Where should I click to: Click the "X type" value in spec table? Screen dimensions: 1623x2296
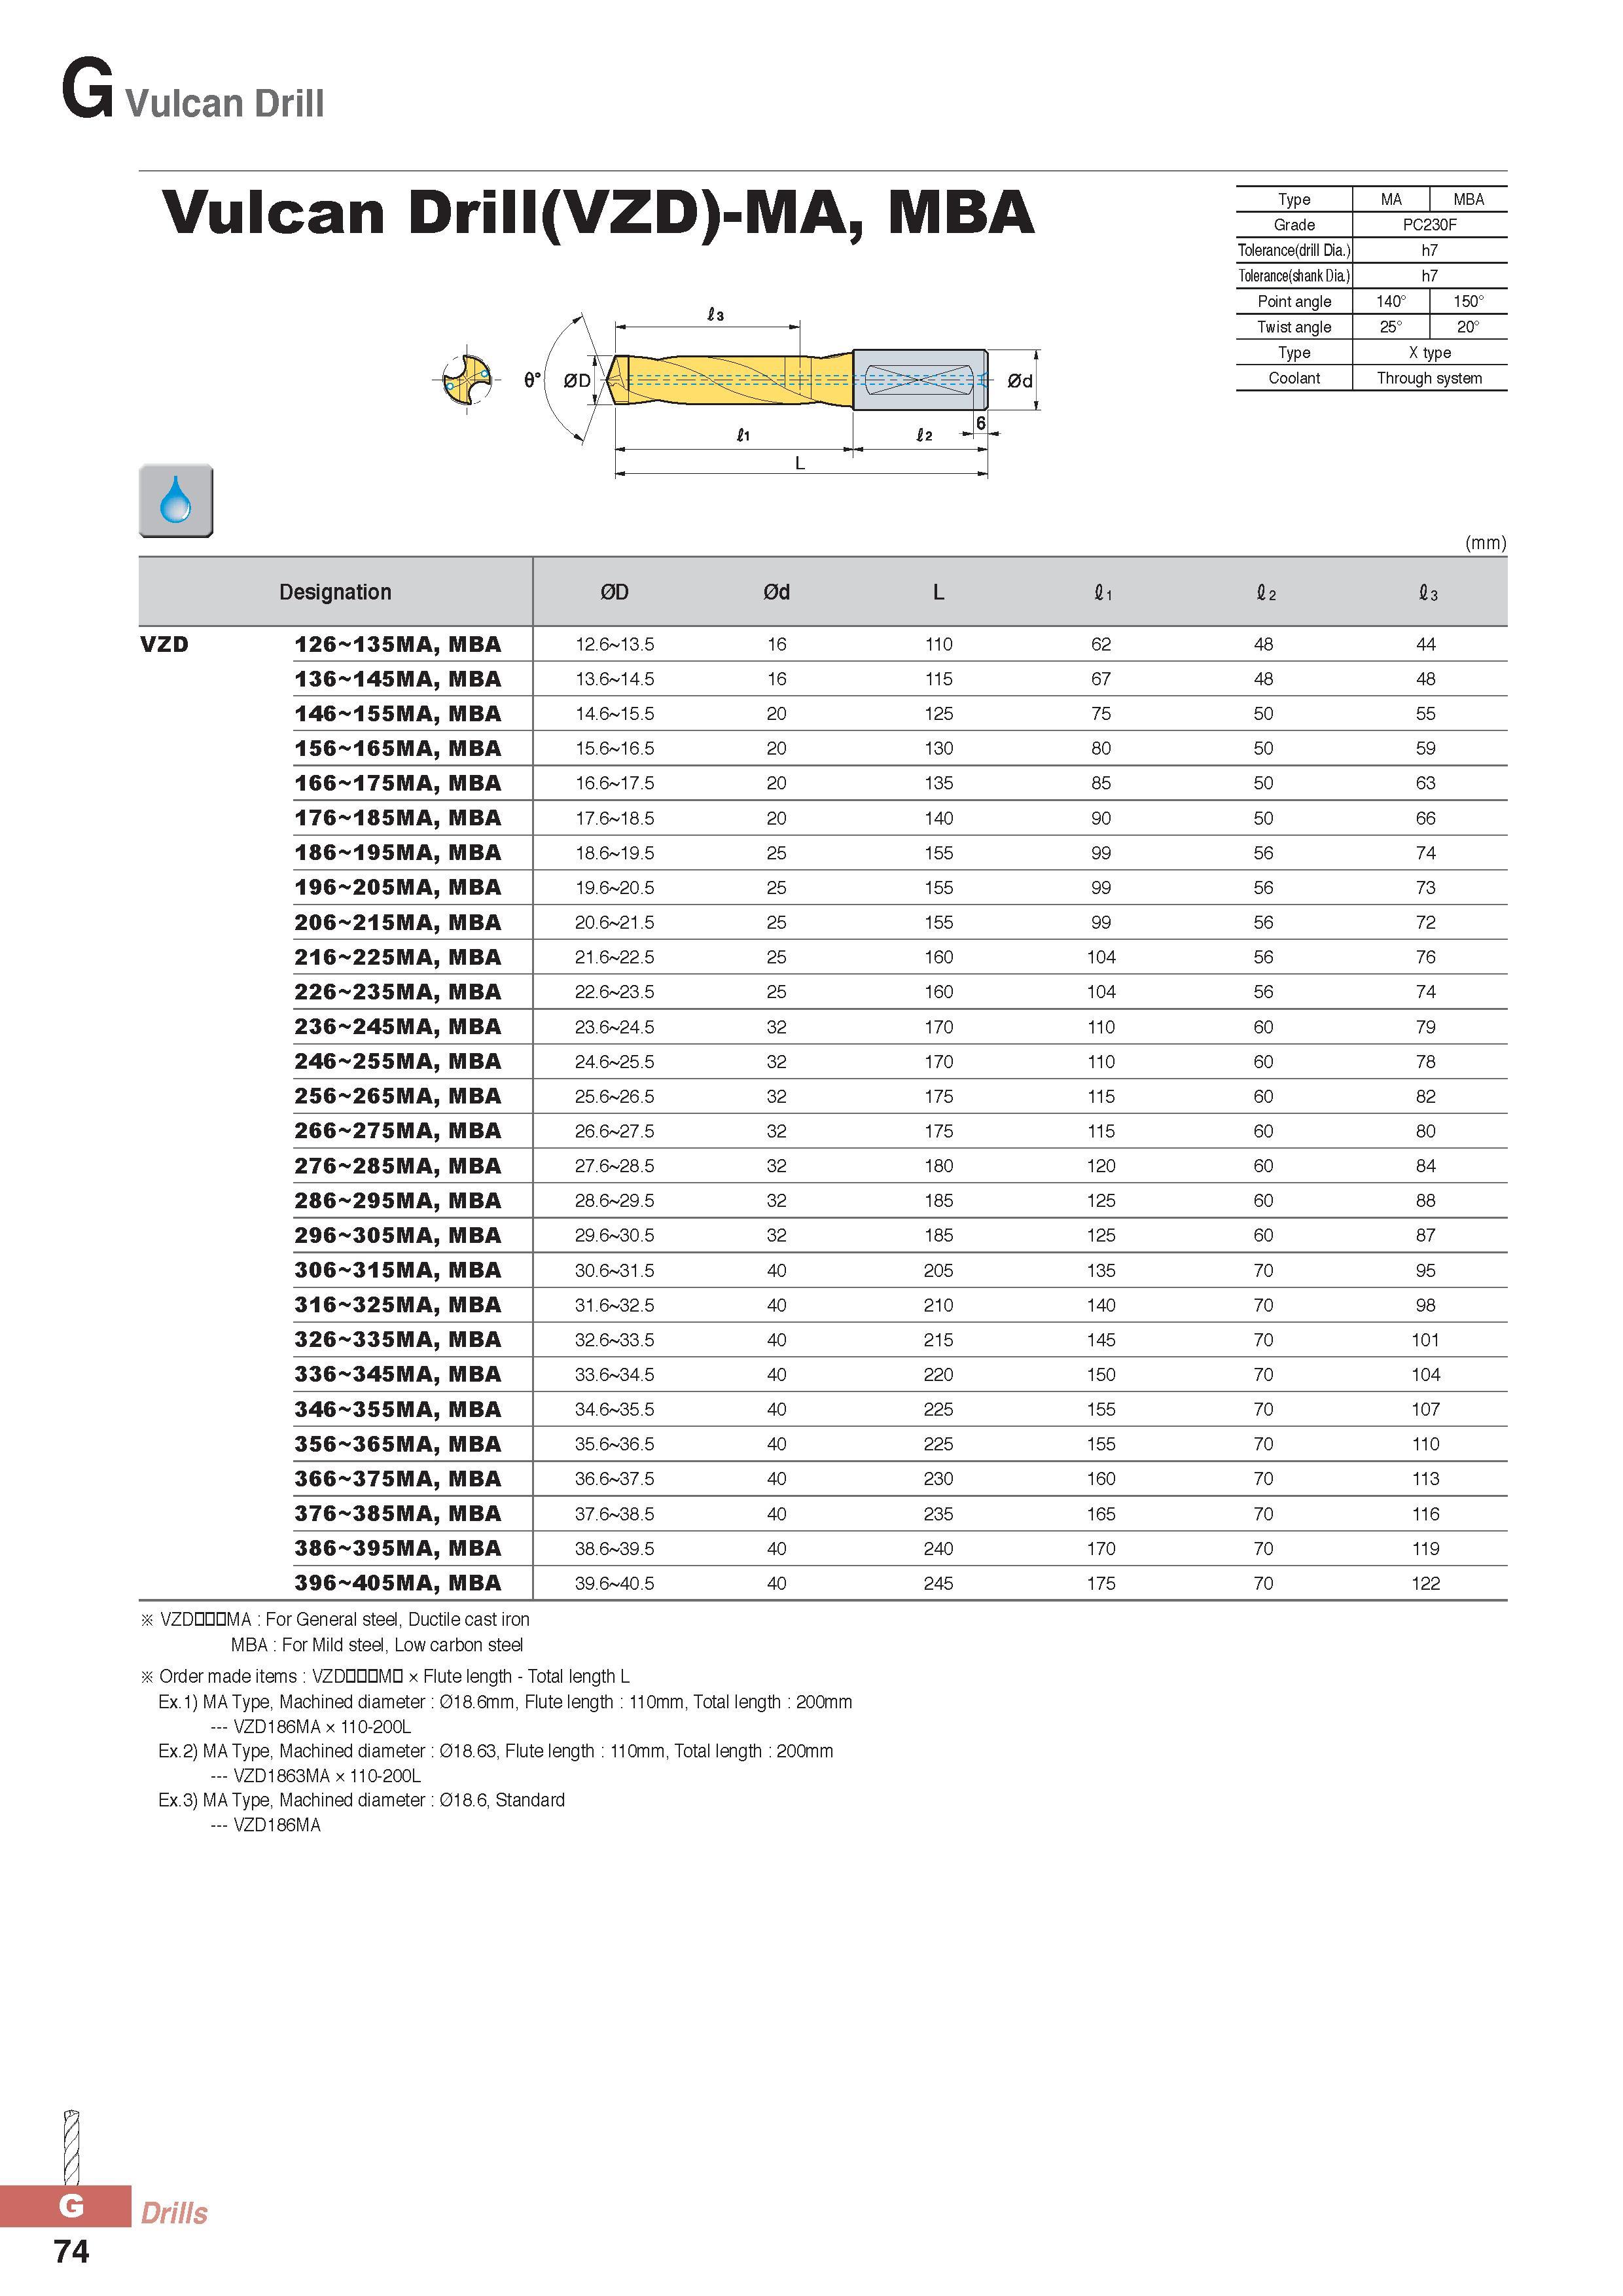tap(1429, 352)
